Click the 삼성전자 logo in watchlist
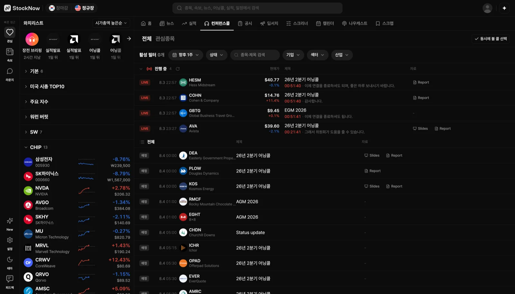 pyautogui.click(x=28, y=162)
